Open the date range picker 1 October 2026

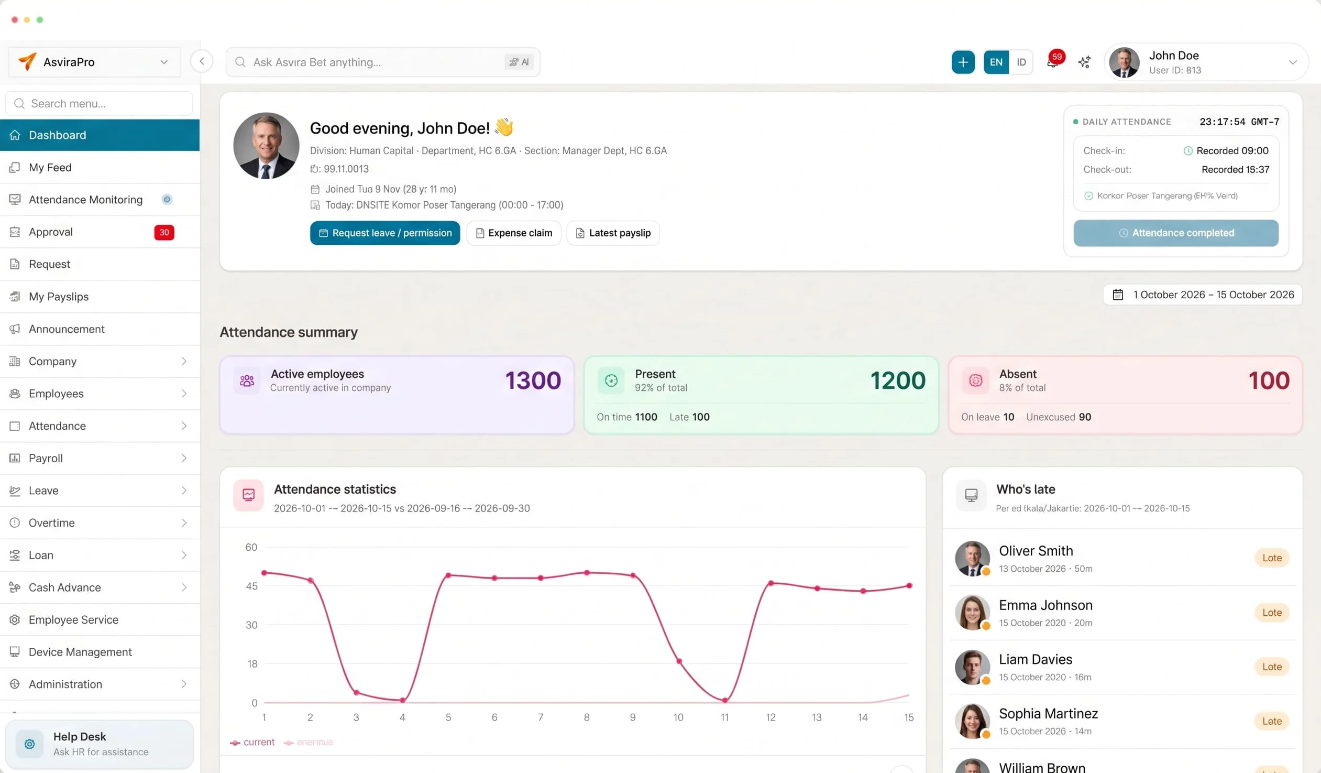coord(1203,295)
